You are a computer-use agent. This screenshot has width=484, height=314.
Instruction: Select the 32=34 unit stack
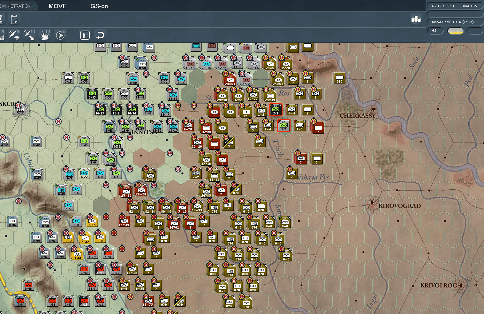150,207
